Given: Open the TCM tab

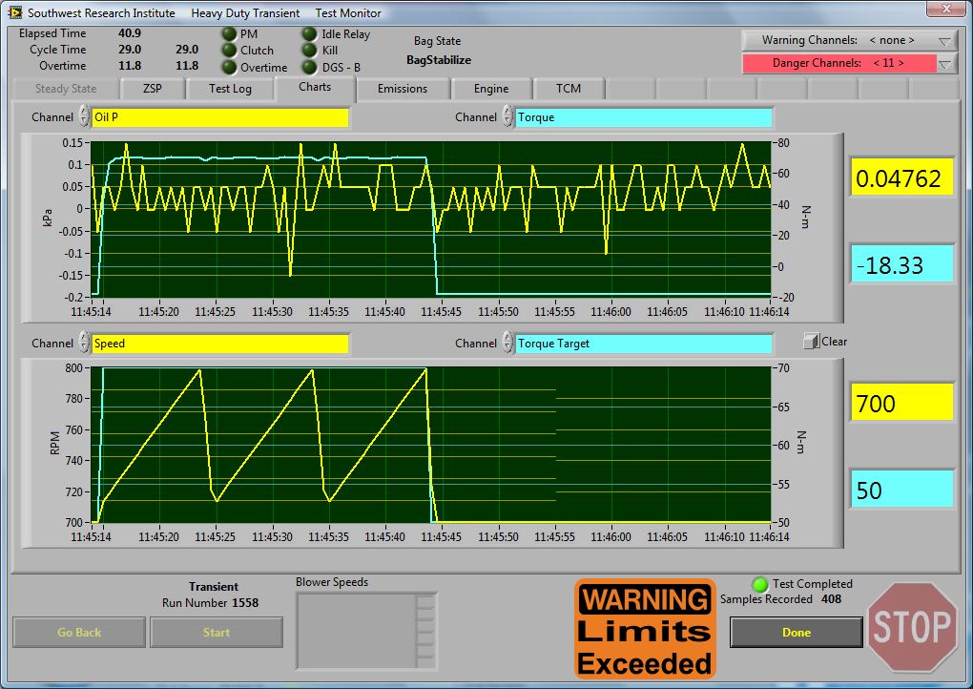Looking at the screenshot, I should [569, 89].
